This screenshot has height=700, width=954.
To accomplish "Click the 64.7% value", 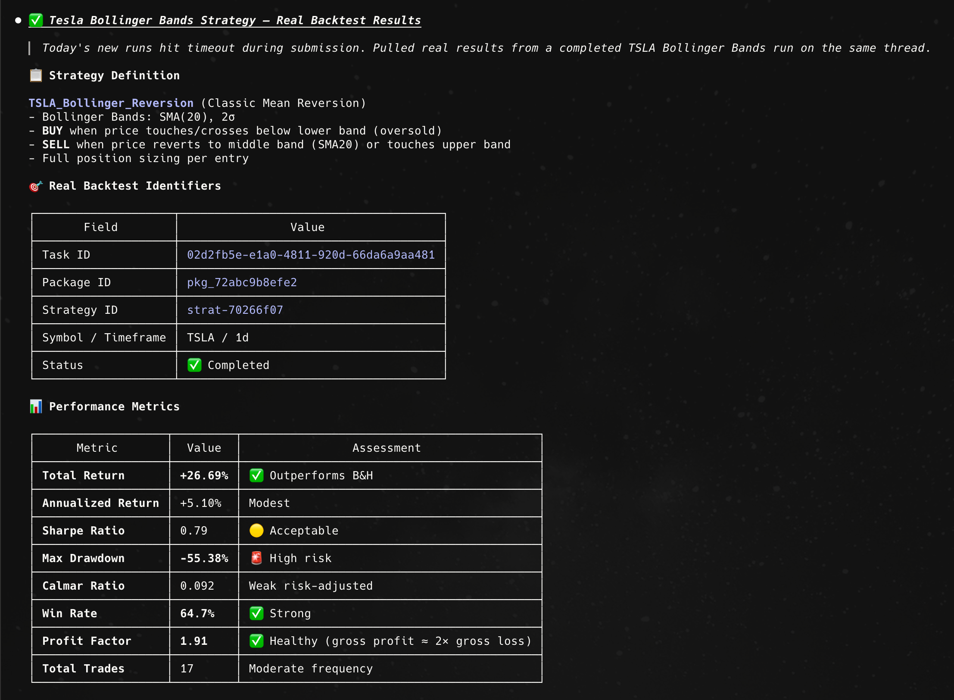I will [x=197, y=613].
